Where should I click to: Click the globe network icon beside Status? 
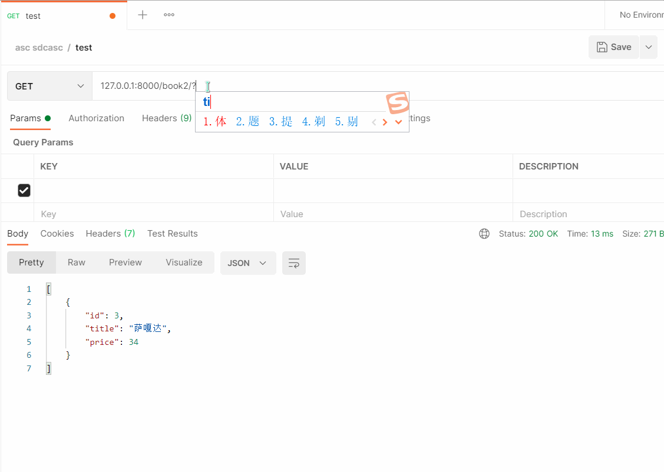coord(484,234)
